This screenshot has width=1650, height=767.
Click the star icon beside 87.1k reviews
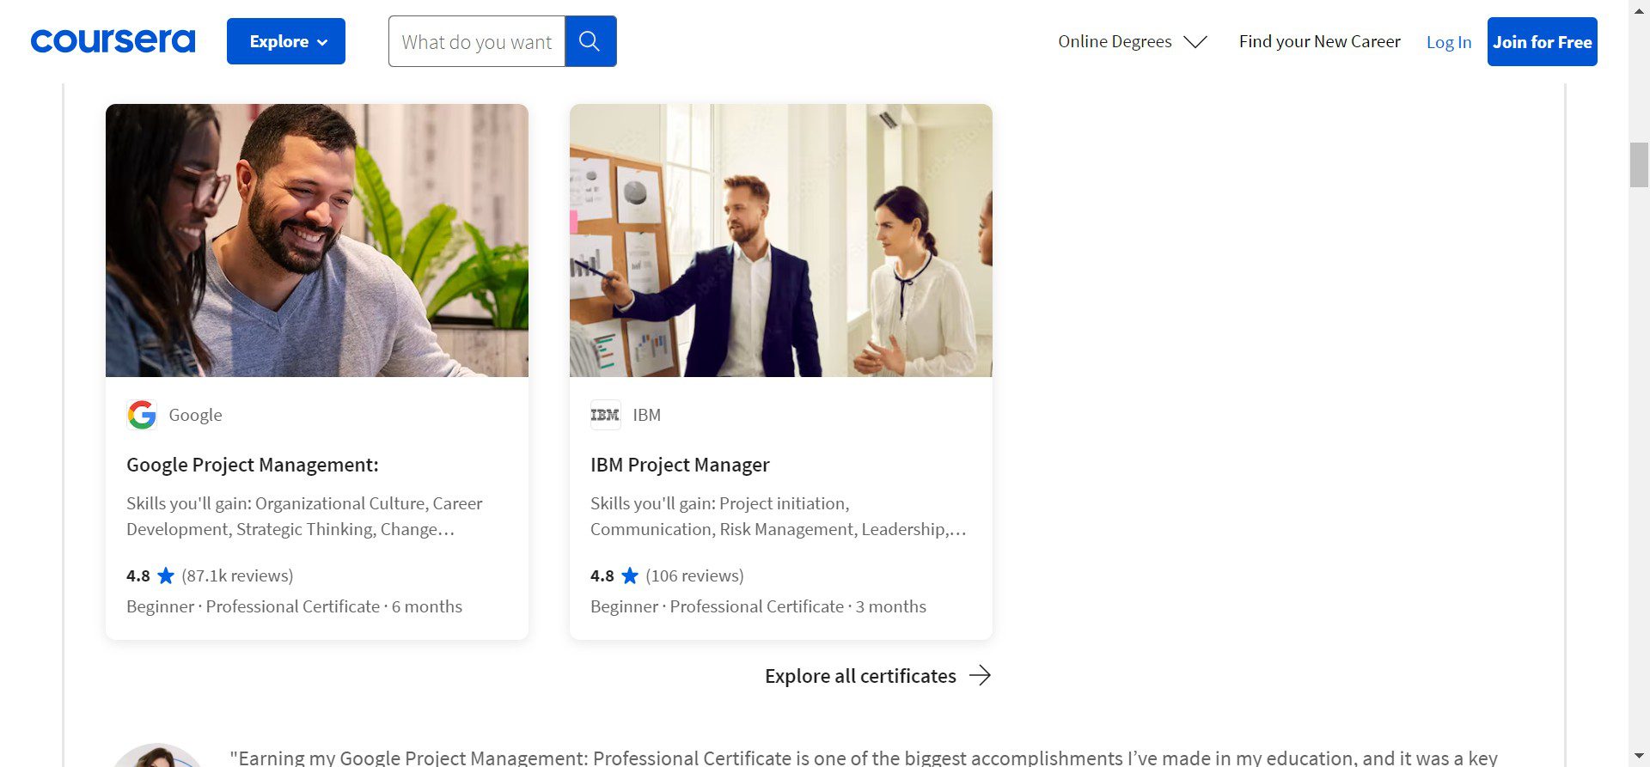(x=166, y=576)
